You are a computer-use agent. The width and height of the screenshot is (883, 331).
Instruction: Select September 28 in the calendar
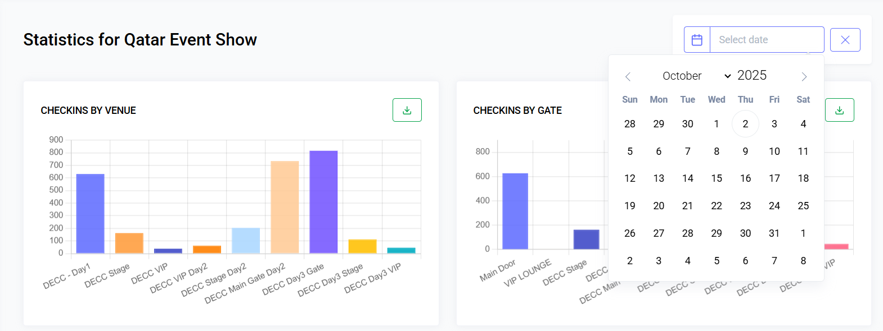pyautogui.click(x=630, y=124)
